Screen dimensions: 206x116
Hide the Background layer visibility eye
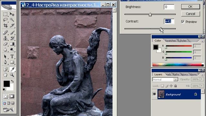point(154,94)
